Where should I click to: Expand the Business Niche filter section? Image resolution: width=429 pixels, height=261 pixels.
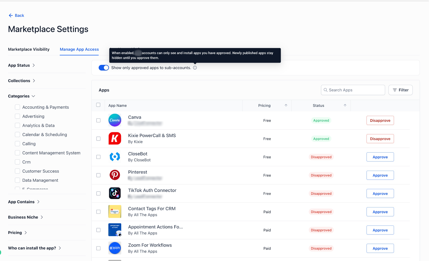click(26, 217)
